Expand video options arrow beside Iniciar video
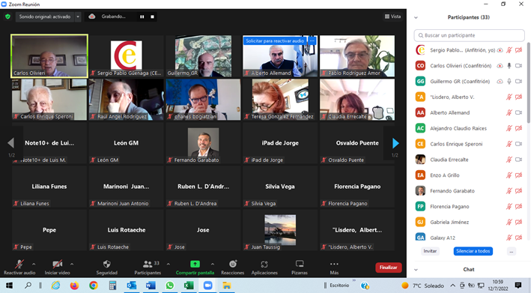The height and width of the screenshot is (293, 531). pos(71,264)
